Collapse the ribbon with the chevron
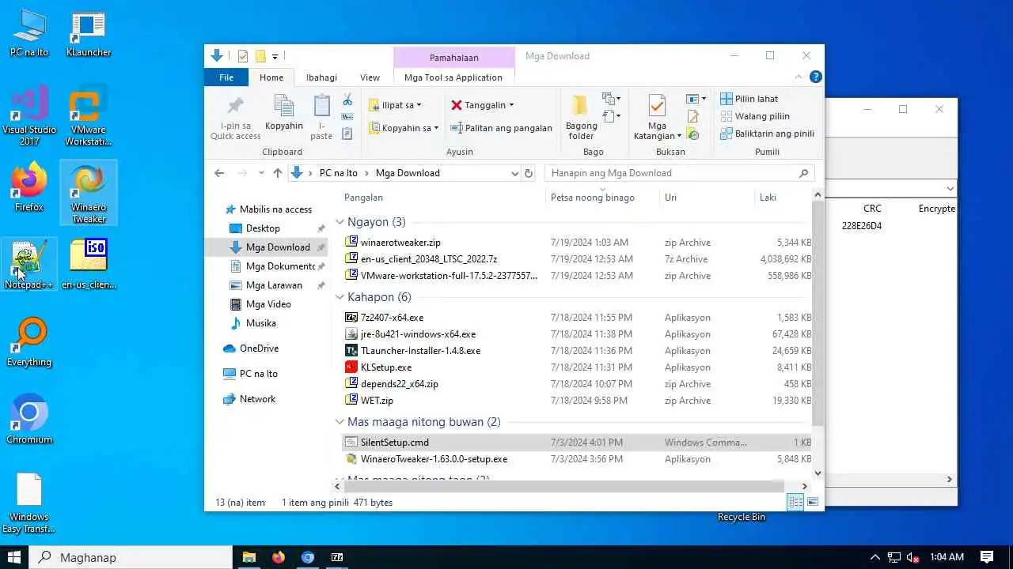Viewport: 1013px width, 569px height. [x=799, y=77]
